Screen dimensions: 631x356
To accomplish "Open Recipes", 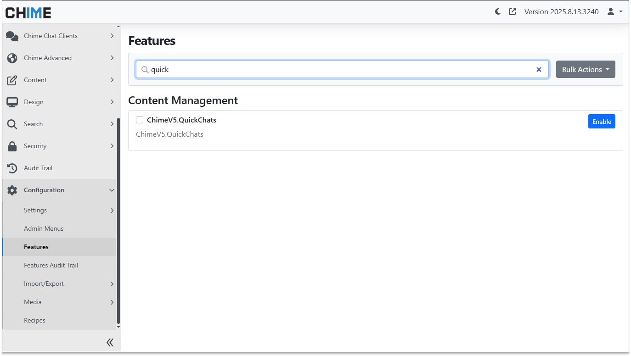I will tap(60, 320).
